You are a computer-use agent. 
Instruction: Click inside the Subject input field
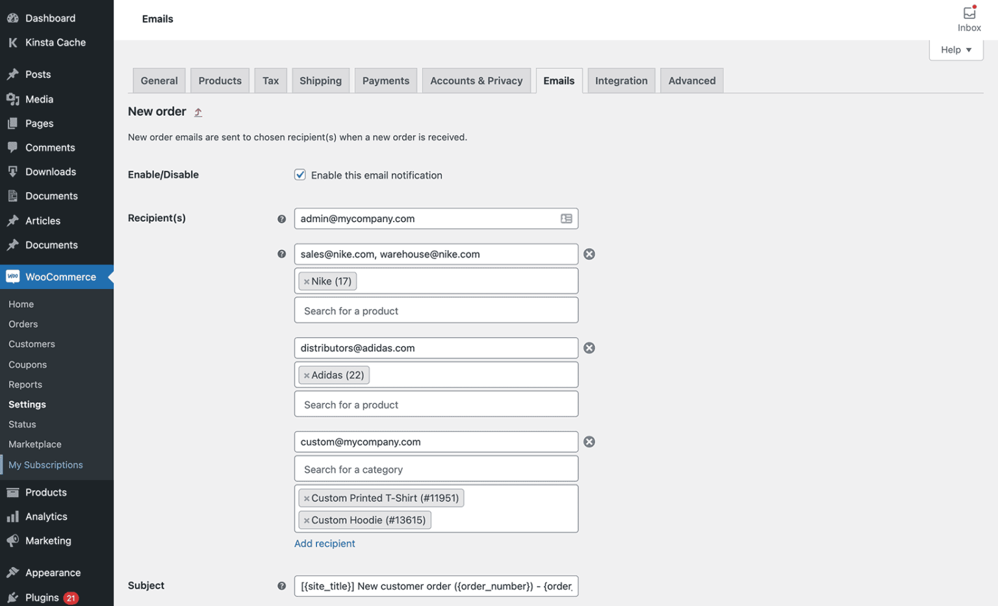[435, 585]
